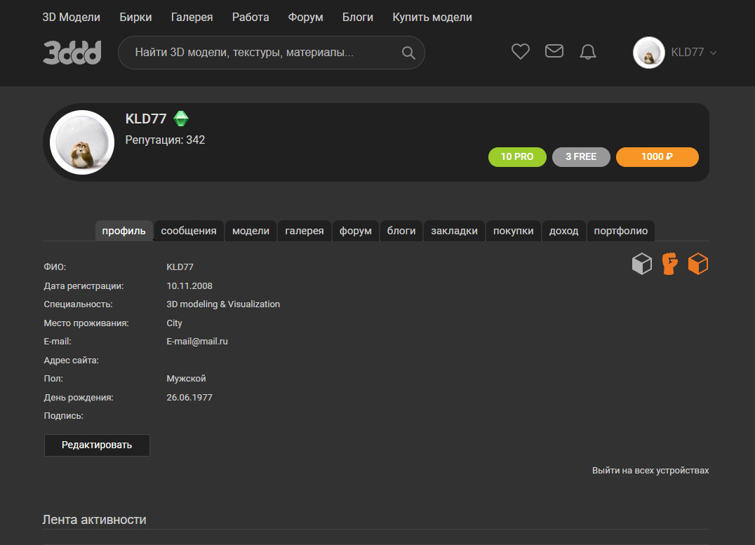Switch to the сообщения tab

pos(189,231)
